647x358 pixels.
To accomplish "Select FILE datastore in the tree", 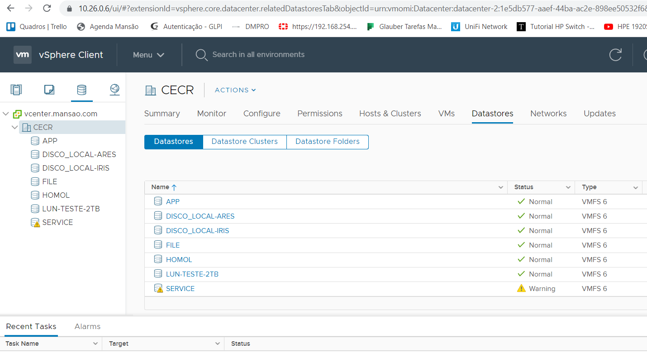I will (50, 181).
